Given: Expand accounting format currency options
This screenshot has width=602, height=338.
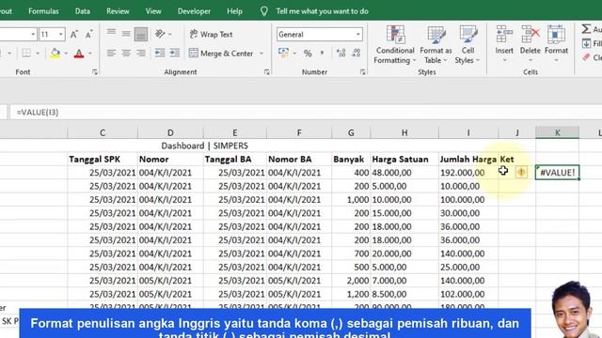Looking at the screenshot, I should point(294,54).
